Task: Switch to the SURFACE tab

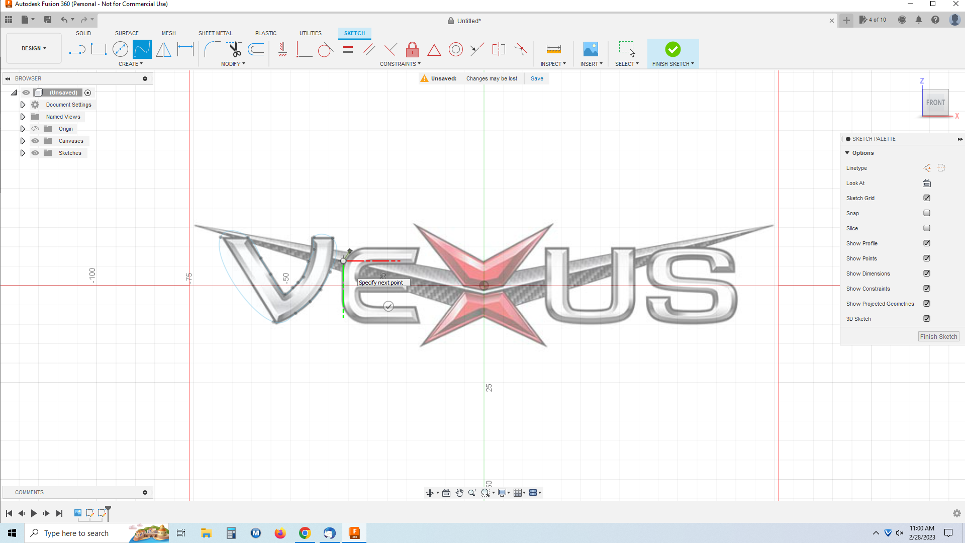Action: 126,33
